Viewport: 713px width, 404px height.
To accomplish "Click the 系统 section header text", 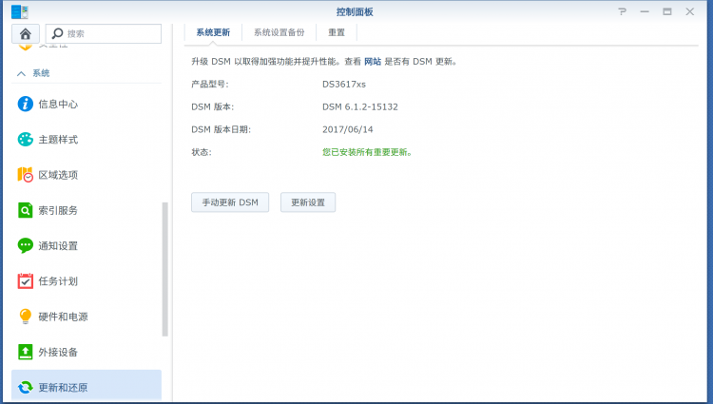I will click(41, 73).
